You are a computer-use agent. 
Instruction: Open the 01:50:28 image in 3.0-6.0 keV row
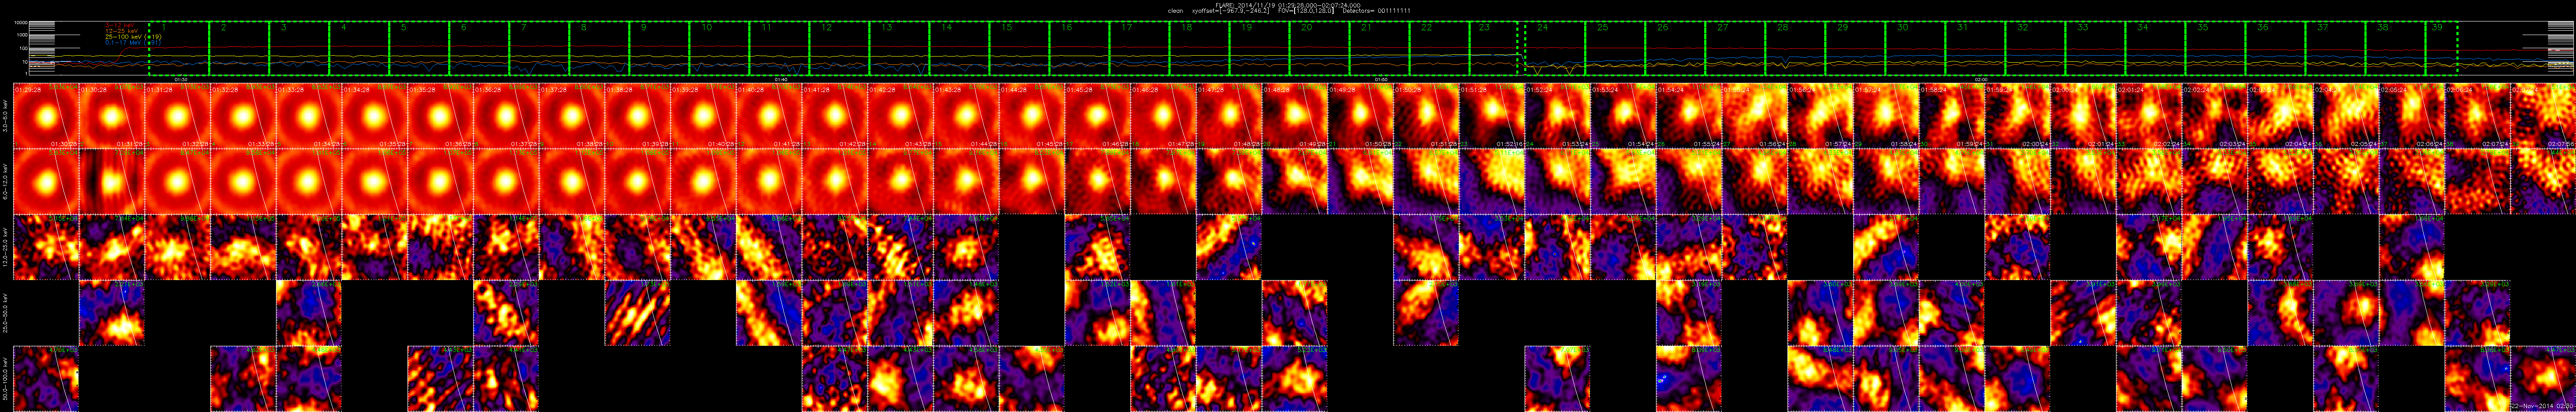1426,116
